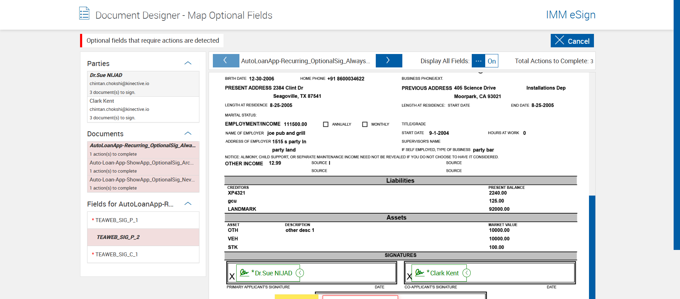Click the Document Designer list icon
The image size is (680, 299).
point(84,13)
